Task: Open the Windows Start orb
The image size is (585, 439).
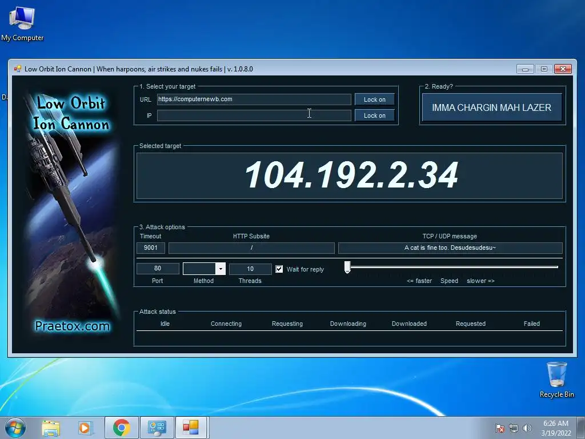Action: pos(15,428)
